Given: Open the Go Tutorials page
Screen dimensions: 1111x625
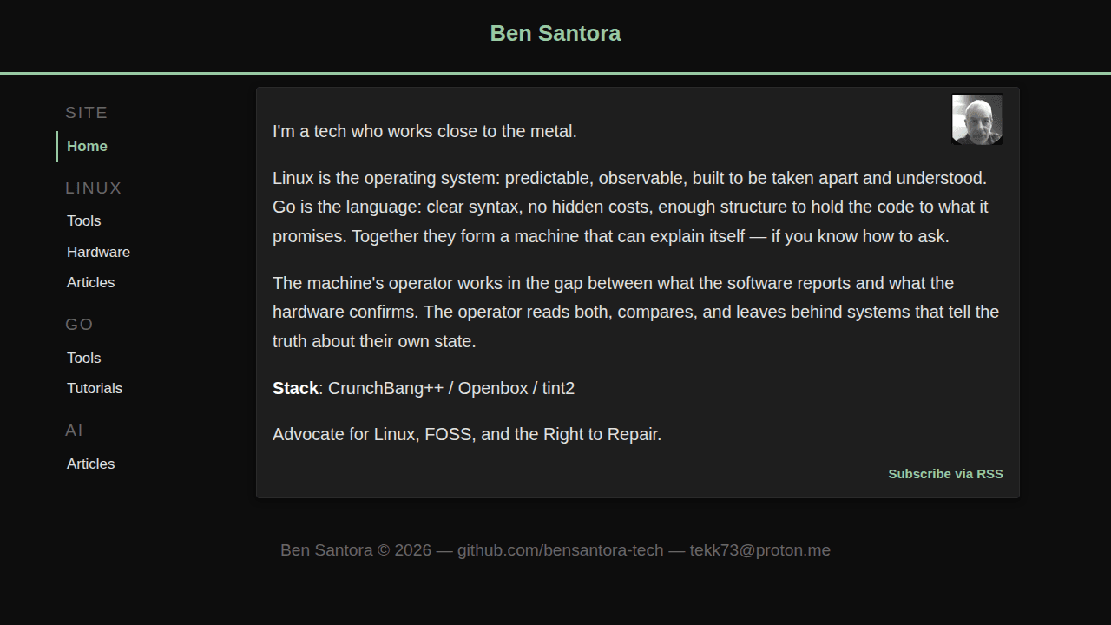Looking at the screenshot, I should [95, 388].
